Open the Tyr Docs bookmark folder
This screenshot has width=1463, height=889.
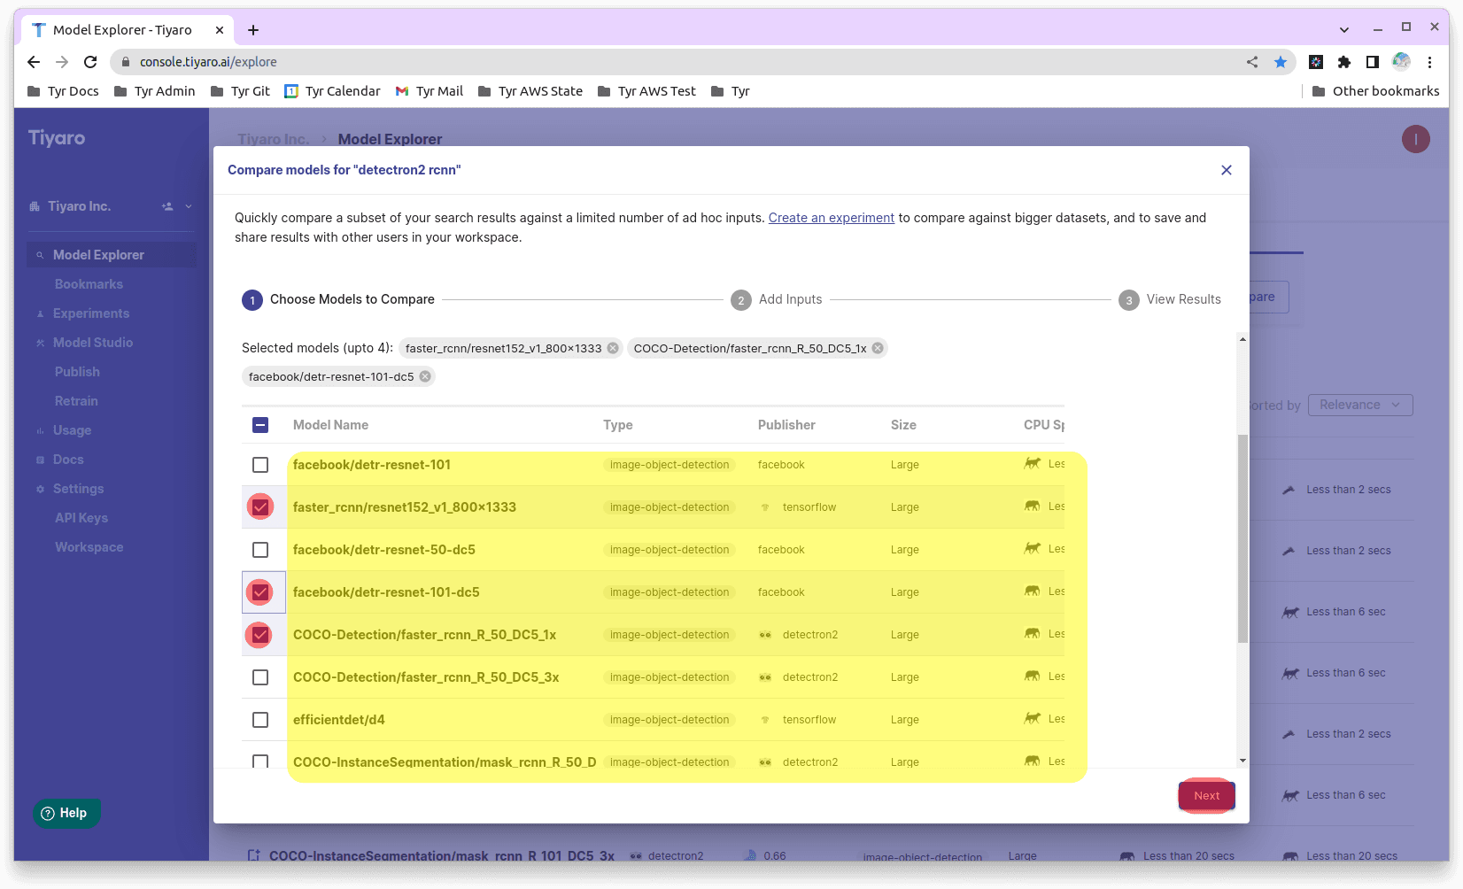click(64, 91)
